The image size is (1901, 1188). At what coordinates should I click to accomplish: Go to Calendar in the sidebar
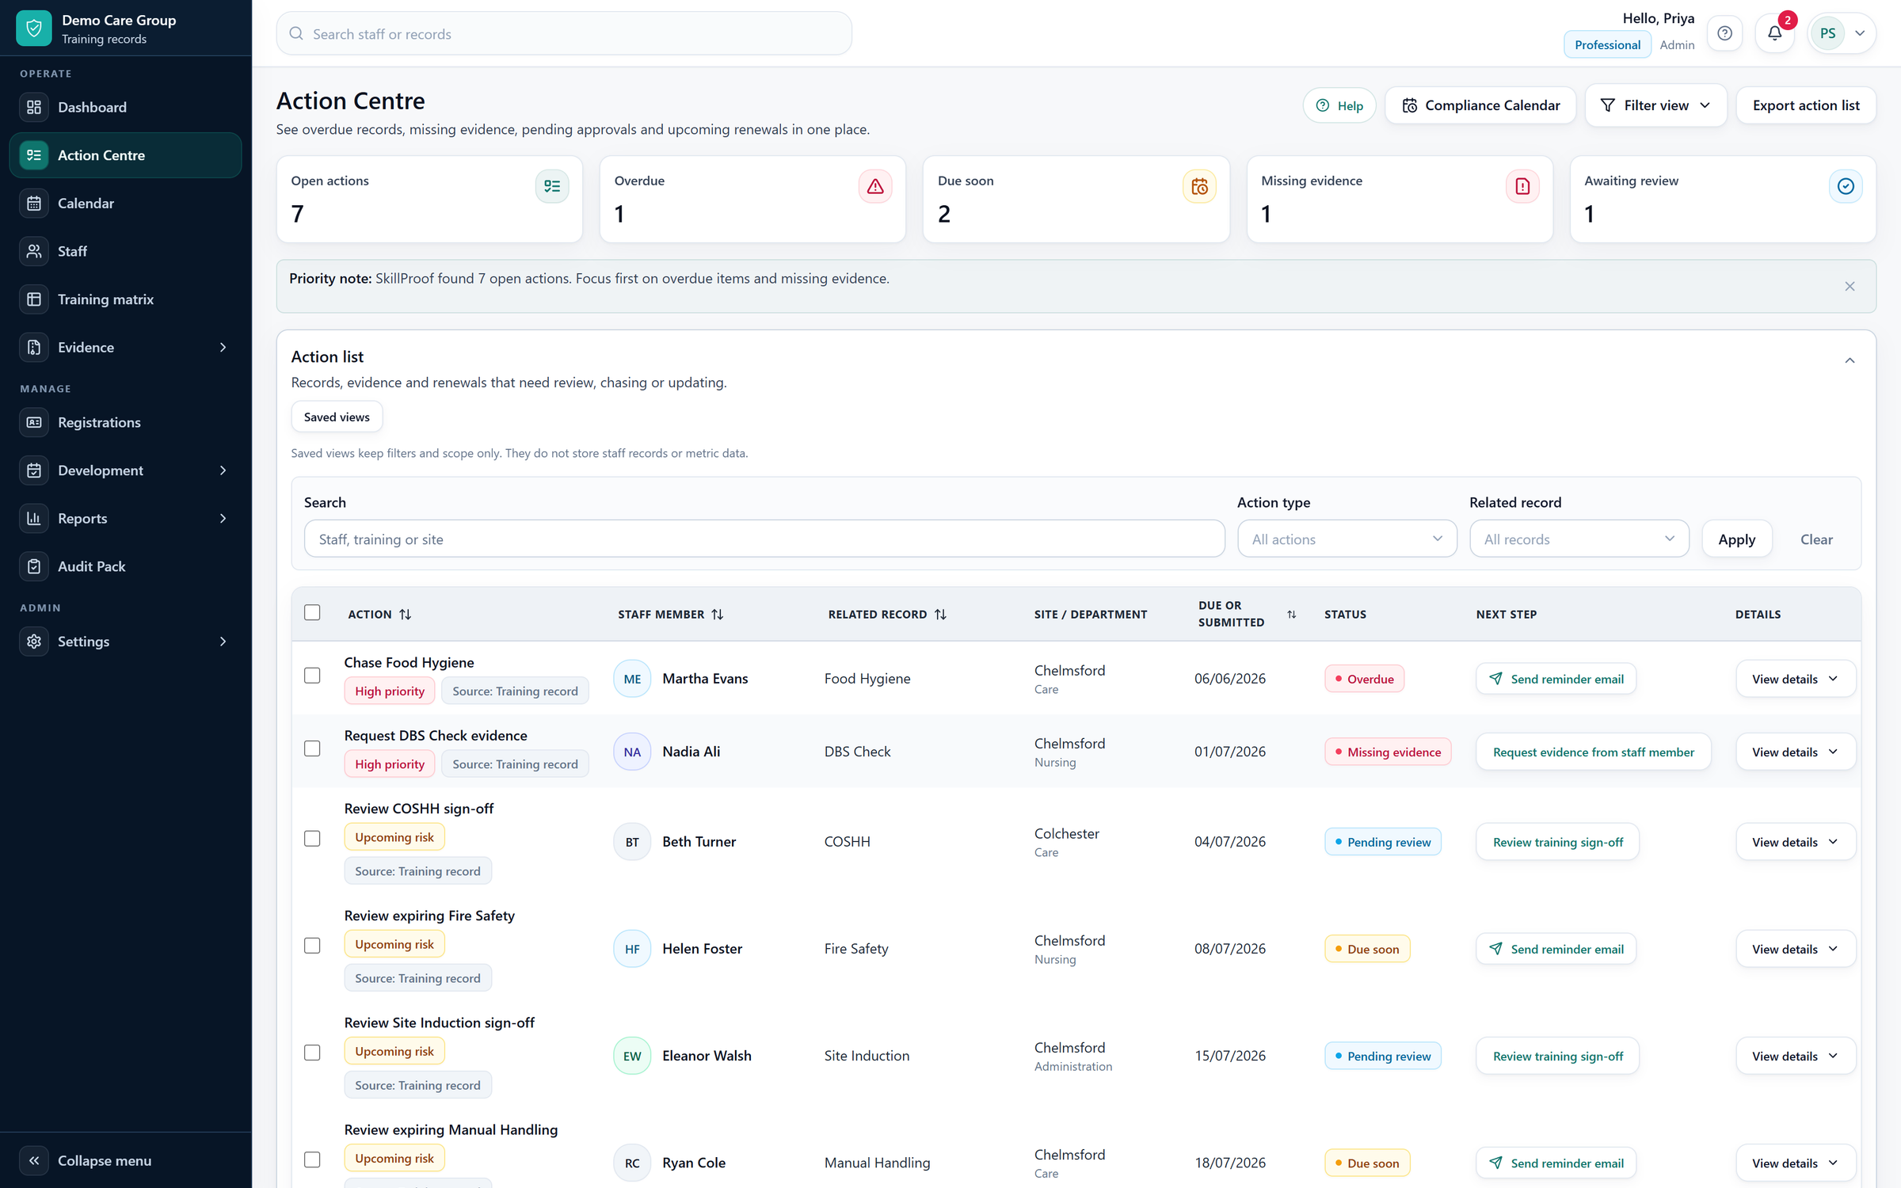(x=125, y=204)
